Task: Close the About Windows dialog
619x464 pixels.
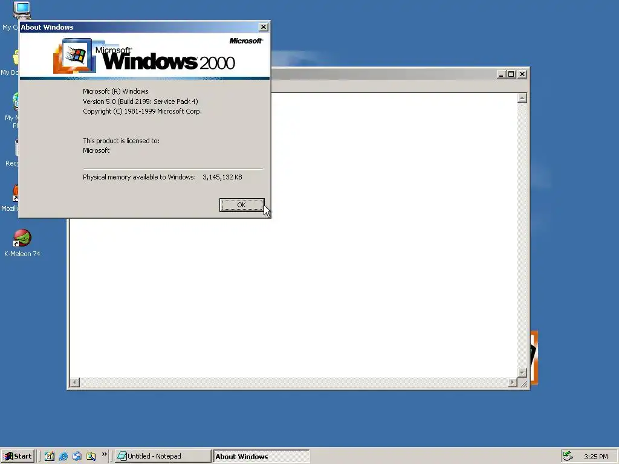Action: point(264,27)
